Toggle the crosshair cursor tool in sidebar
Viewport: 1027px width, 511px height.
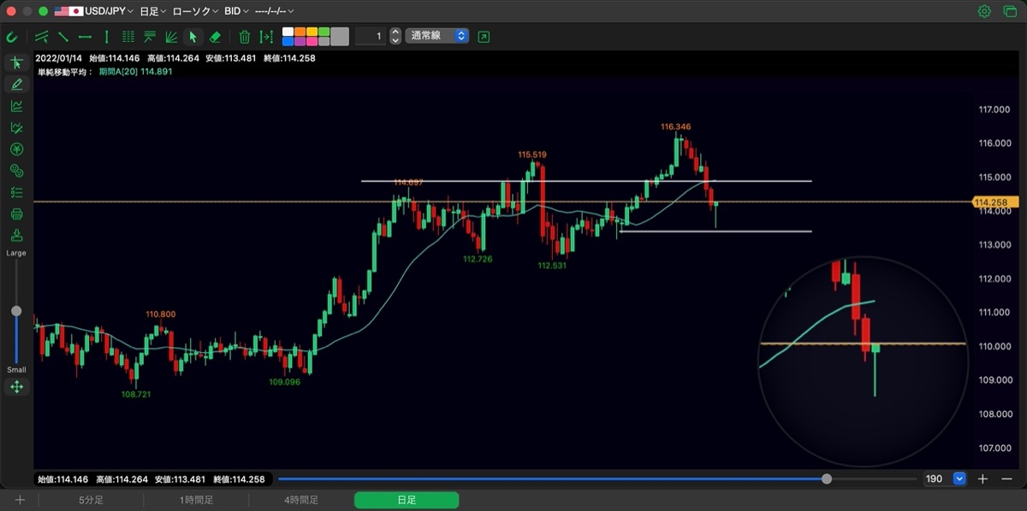point(16,62)
